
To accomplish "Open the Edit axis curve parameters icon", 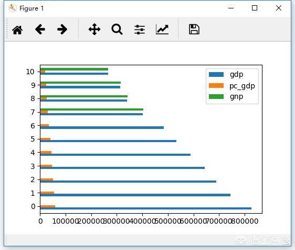I will [162, 29].
